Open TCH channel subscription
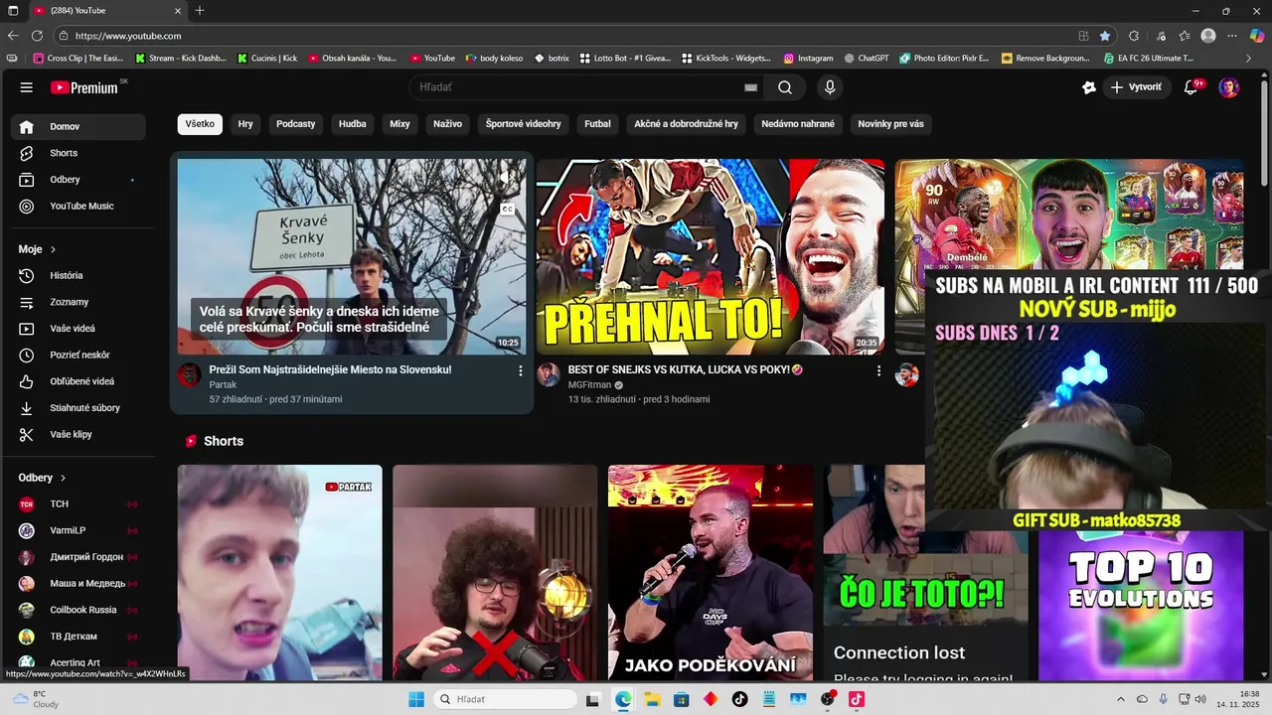The image size is (1272, 715). (x=78, y=503)
